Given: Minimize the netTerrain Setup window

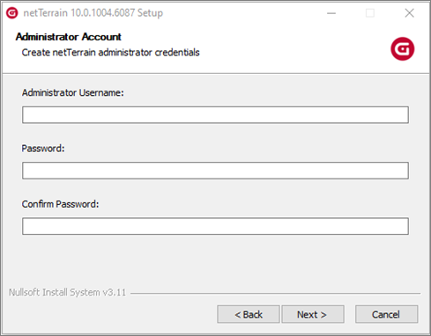Looking at the screenshot, I should pos(331,13).
